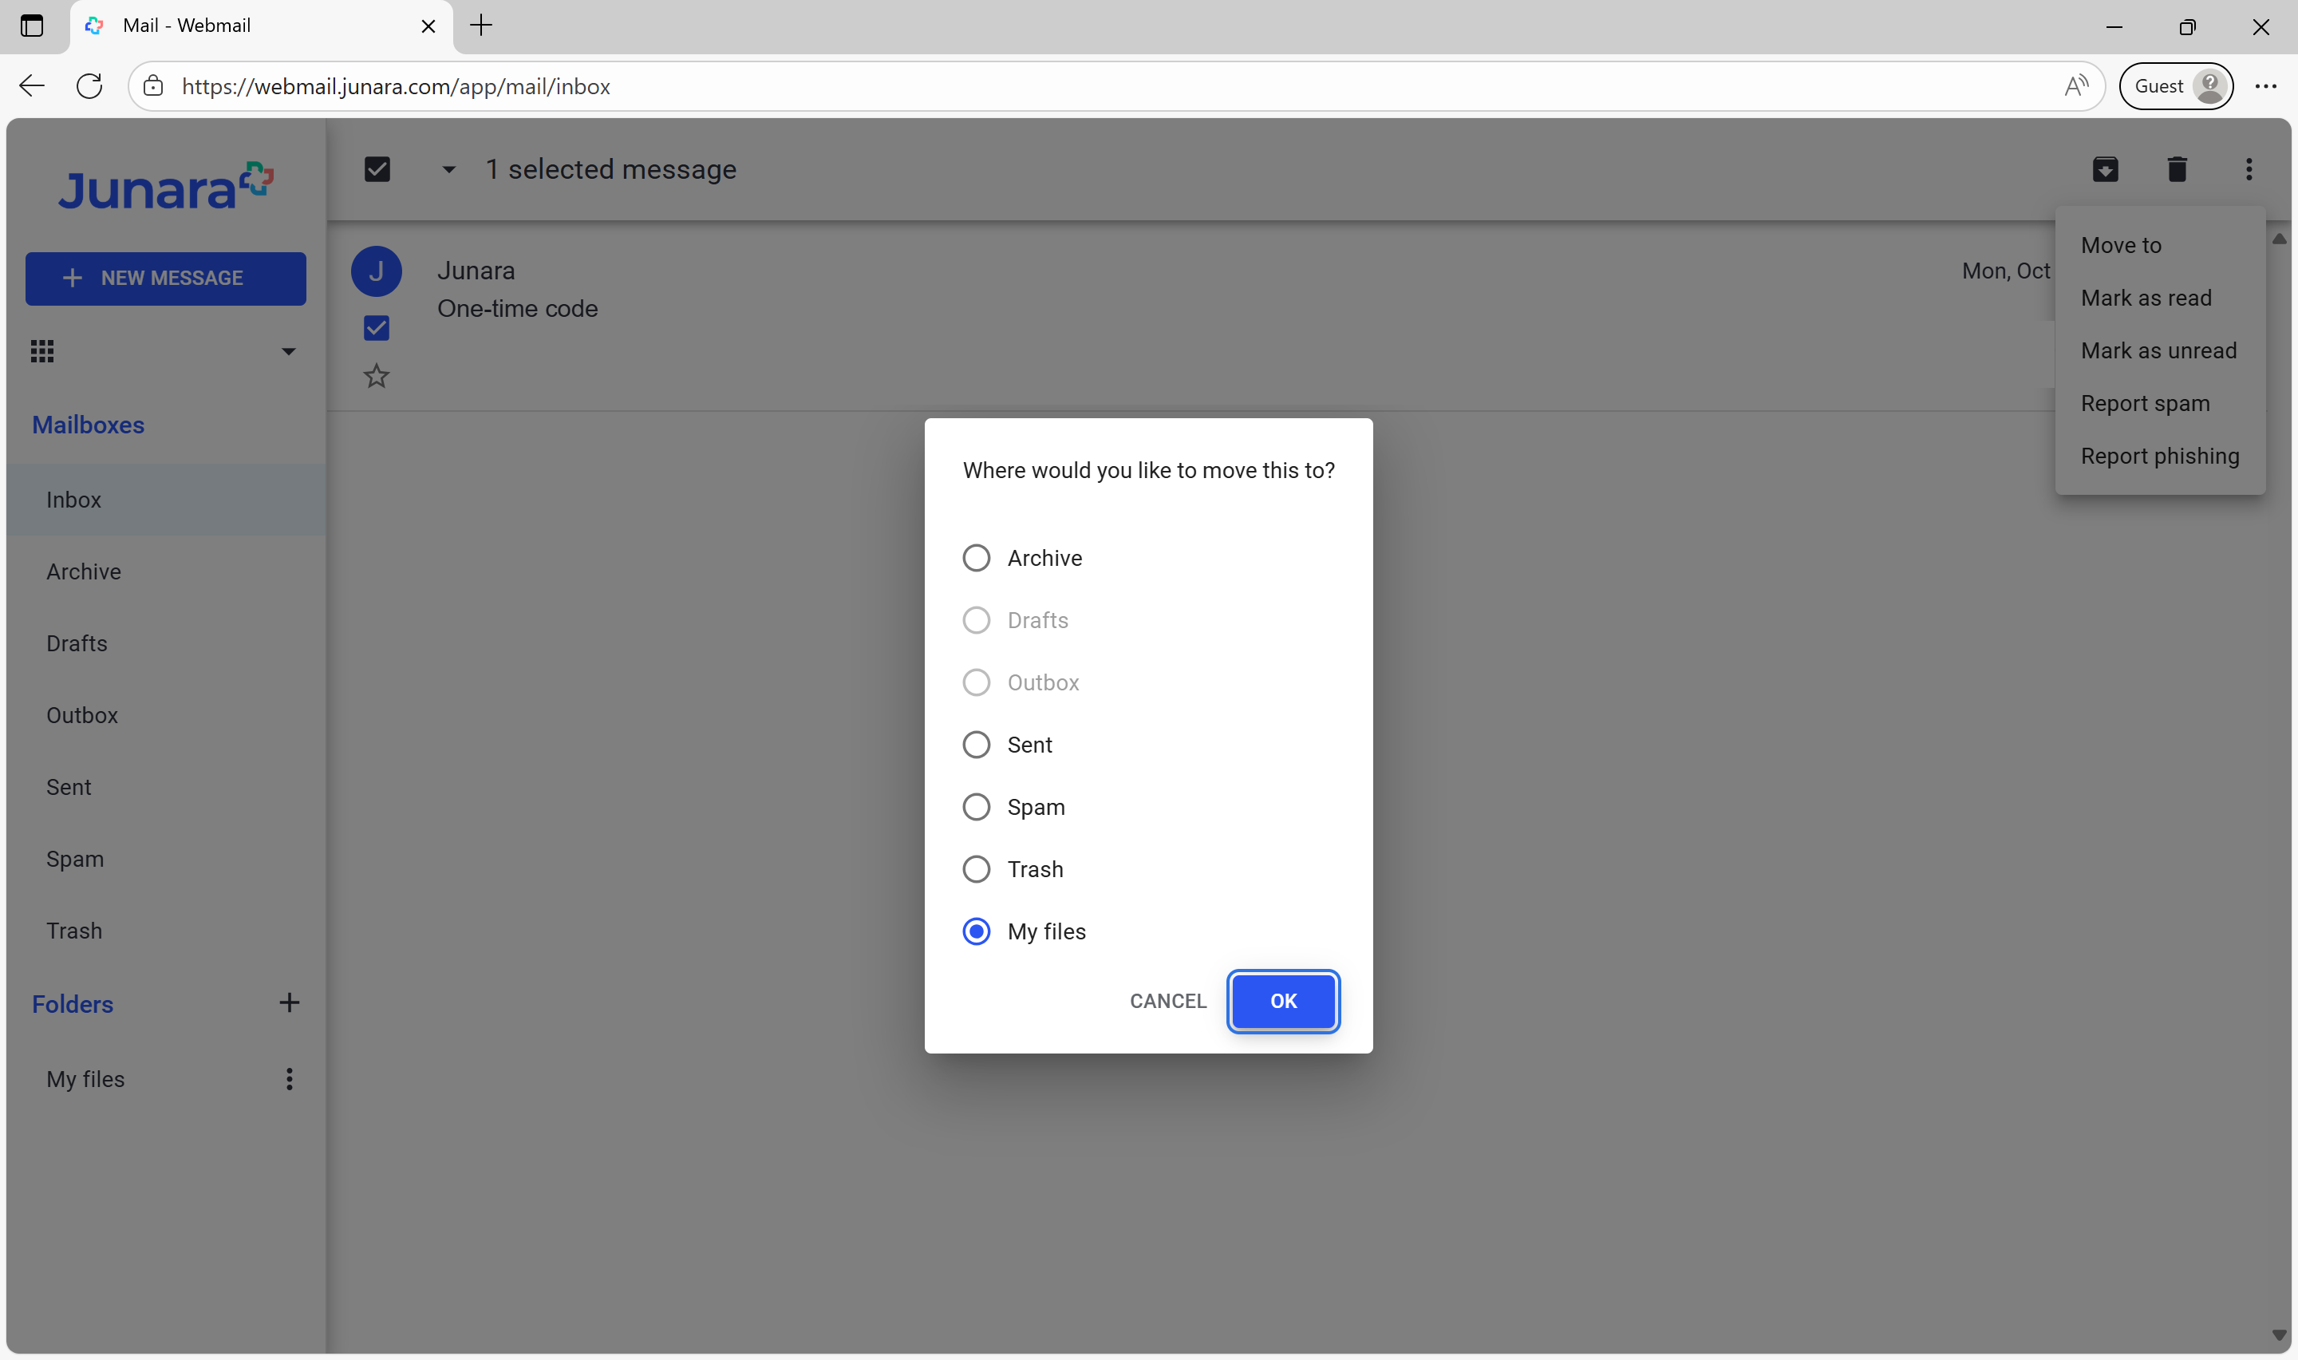The width and height of the screenshot is (2298, 1360).
Task: Star the One-time code message
Action: tap(377, 376)
